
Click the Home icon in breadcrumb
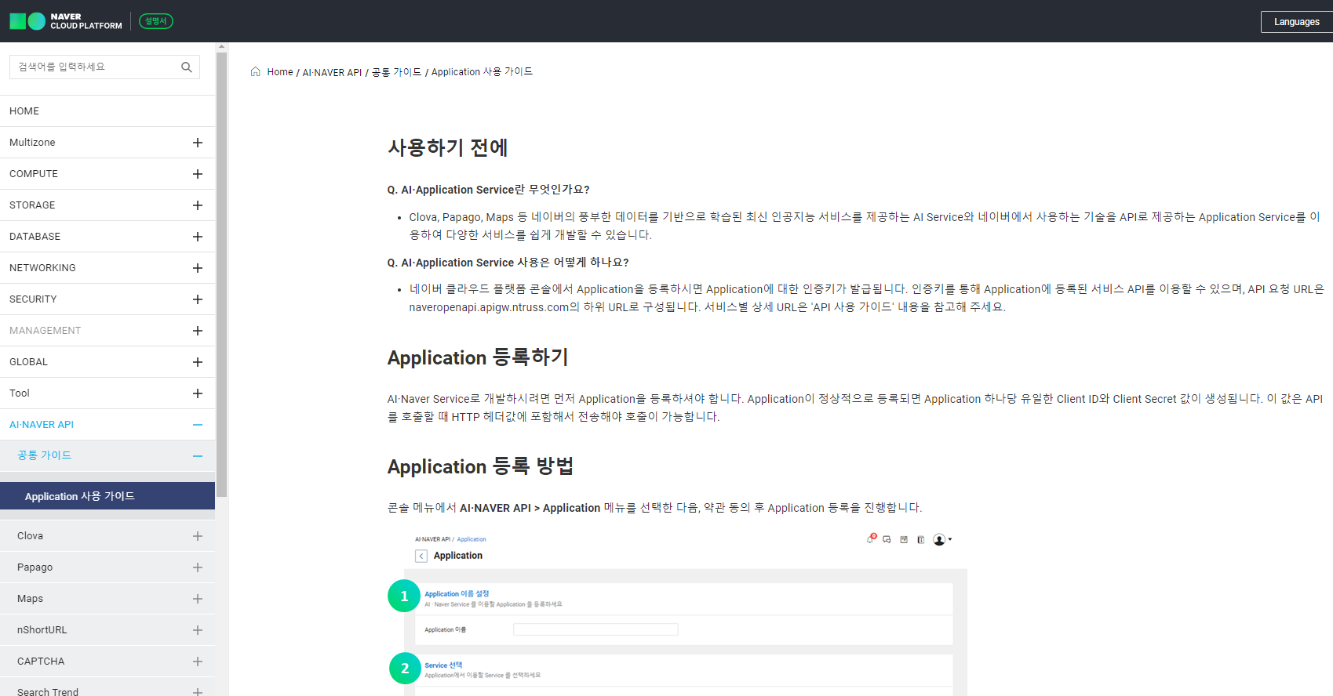(x=256, y=71)
